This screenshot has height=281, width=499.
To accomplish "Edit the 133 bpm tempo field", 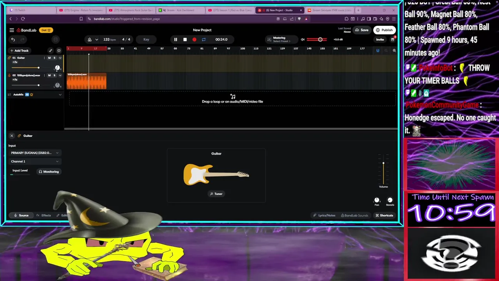I will coord(110,39).
